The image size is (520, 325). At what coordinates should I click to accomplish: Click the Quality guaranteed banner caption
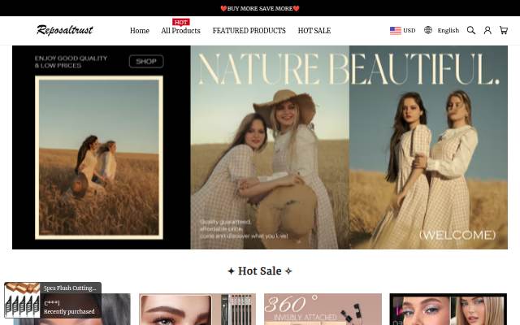click(244, 229)
